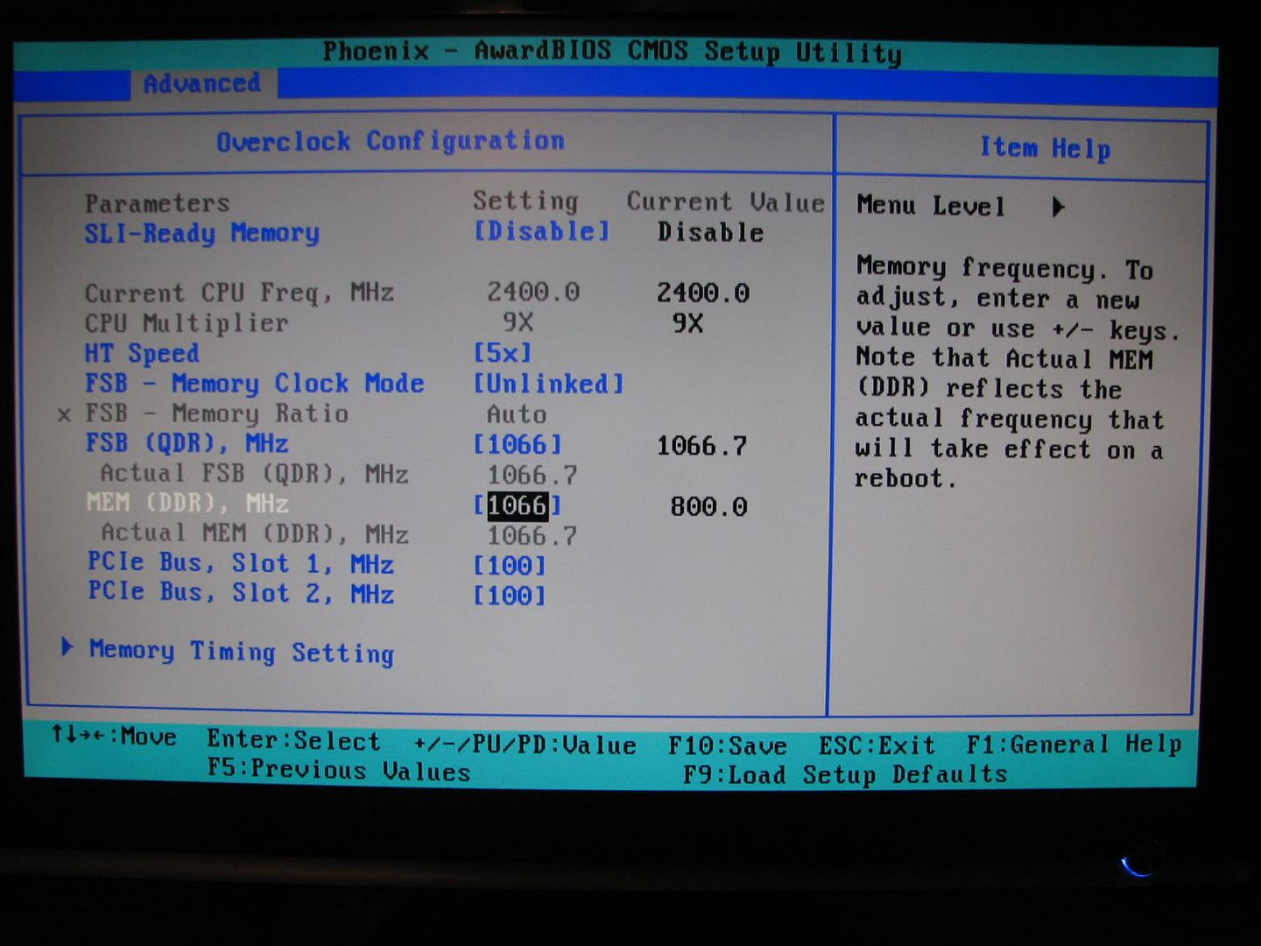This screenshot has height=946, width=1261.
Task: Click the Menu Level arrow indicator
Action: click(x=1058, y=208)
